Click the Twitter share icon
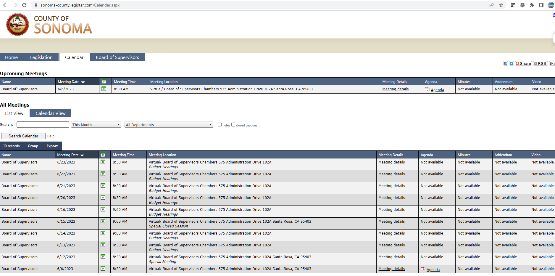 [512, 63]
